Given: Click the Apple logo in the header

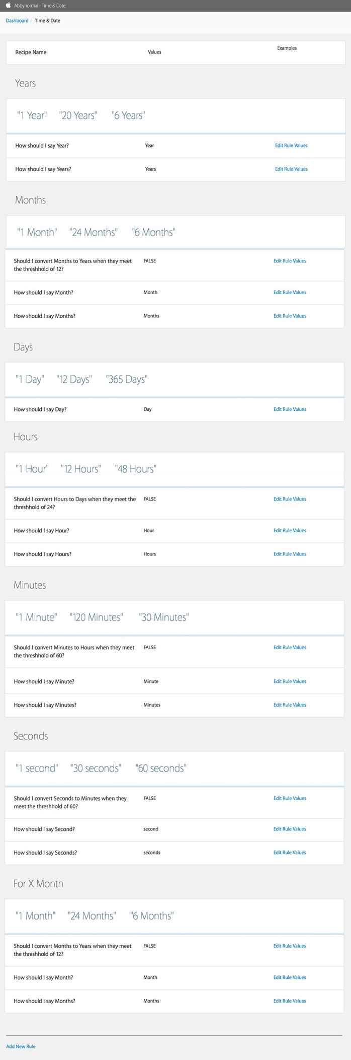Looking at the screenshot, I should (8, 6).
